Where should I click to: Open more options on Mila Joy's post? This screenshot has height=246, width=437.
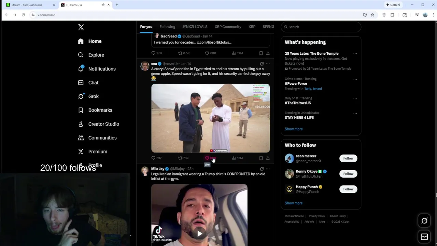[x=268, y=169]
